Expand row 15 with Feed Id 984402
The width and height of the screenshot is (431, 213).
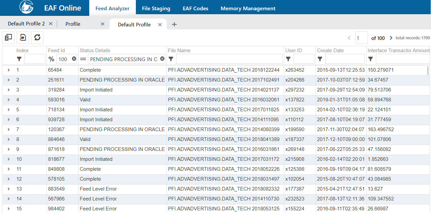[9, 209]
